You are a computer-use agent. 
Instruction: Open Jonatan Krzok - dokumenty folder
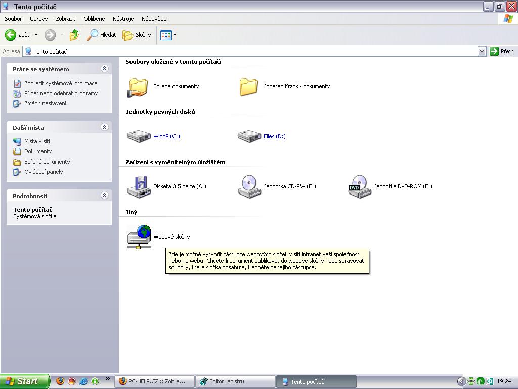click(x=249, y=87)
